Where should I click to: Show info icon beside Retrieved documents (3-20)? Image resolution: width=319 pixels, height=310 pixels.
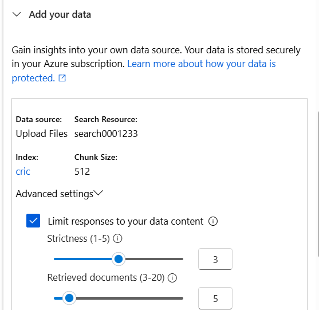point(172,278)
